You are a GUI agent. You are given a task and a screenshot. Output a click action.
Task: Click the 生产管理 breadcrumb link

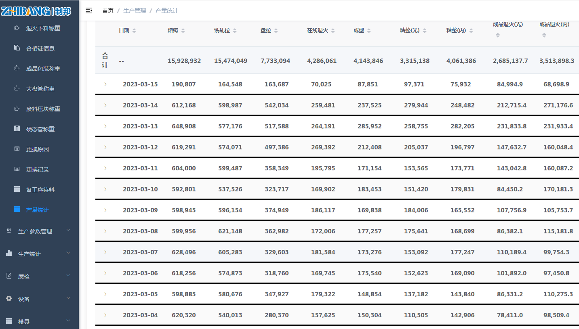(135, 10)
